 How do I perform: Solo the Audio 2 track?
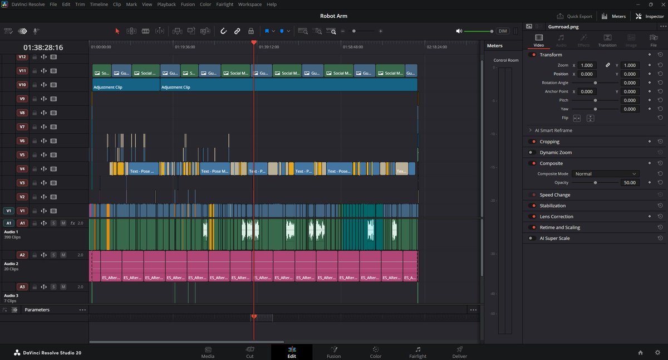point(53,255)
